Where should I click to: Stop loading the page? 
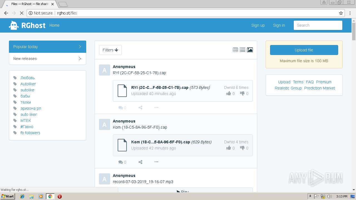pos(21,13)
